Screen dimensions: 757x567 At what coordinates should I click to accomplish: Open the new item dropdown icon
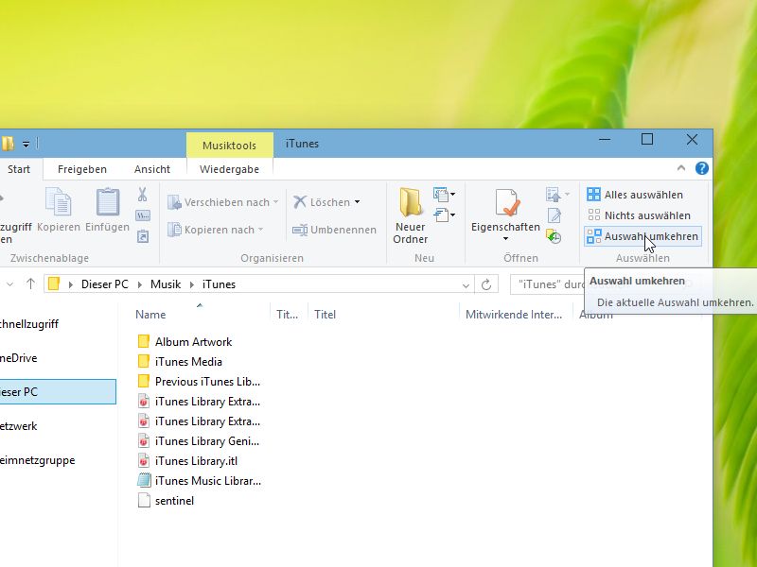(x=444, y=195)
